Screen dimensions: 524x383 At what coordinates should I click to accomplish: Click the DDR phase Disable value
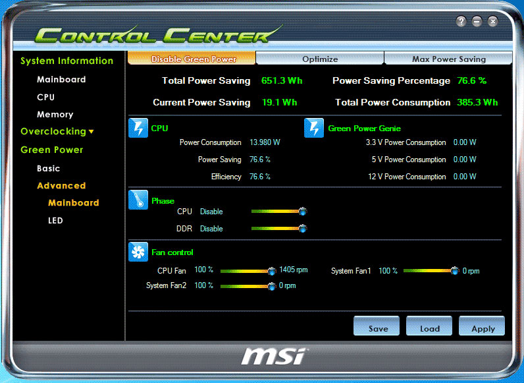(211, 229)
